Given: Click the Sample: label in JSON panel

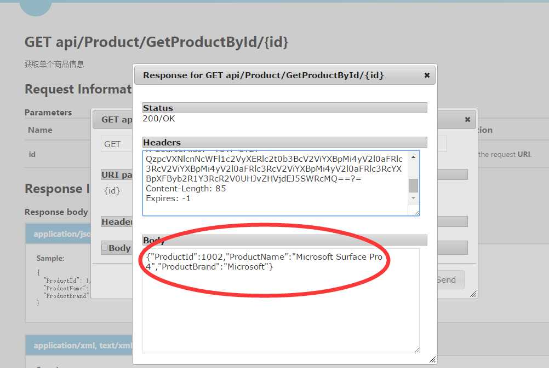Looking at the screenshot, I should [x=50, y=258].
